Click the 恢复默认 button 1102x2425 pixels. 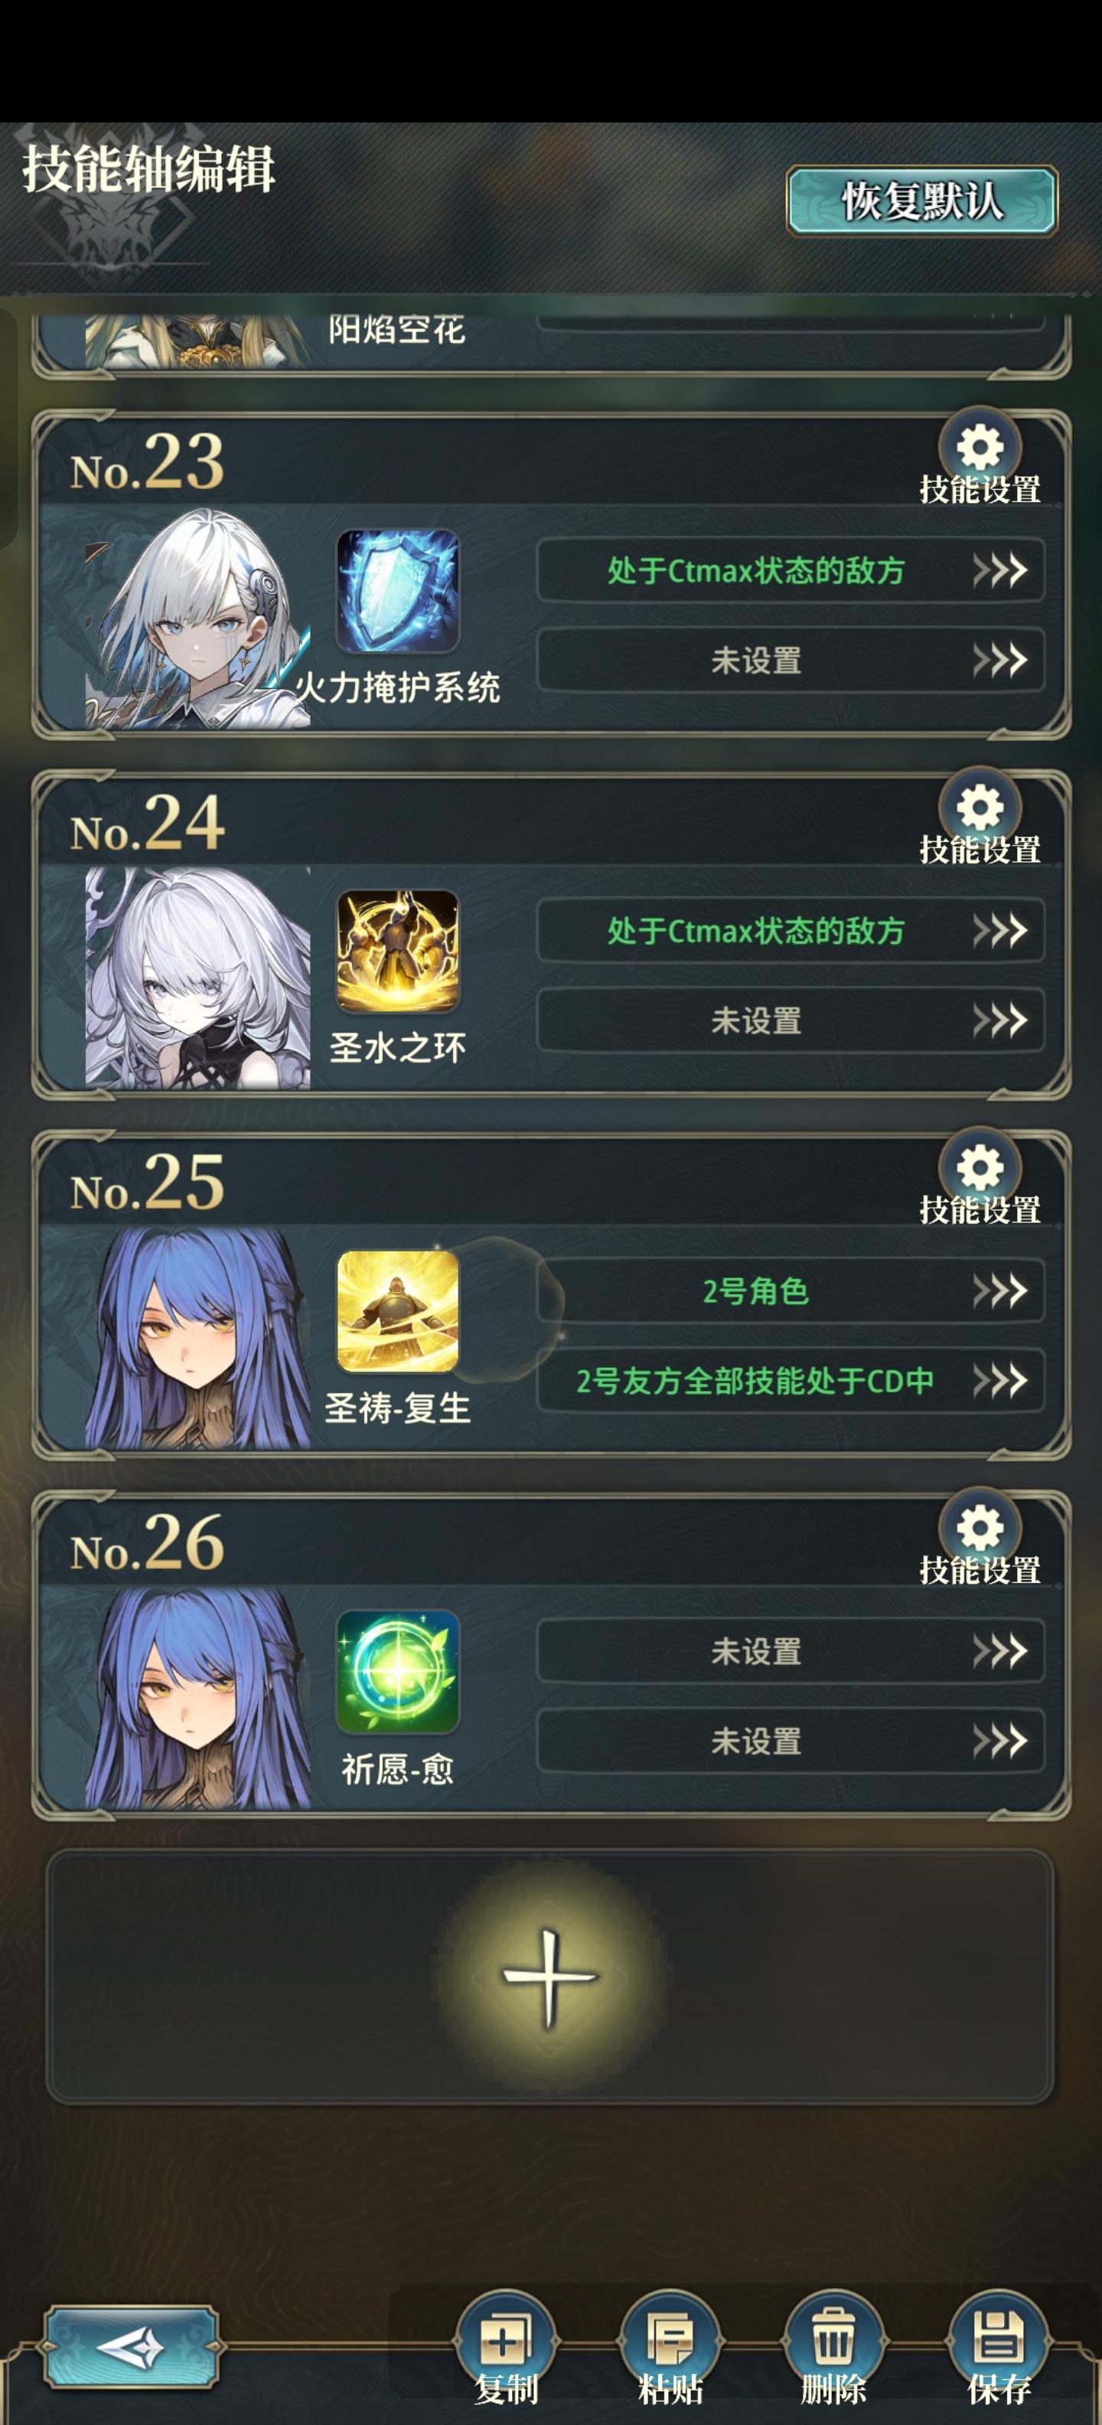pos(922,201)
